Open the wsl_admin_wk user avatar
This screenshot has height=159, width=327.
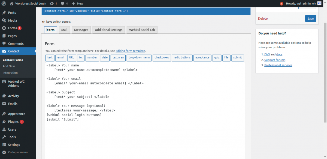[x=319, y=4]
